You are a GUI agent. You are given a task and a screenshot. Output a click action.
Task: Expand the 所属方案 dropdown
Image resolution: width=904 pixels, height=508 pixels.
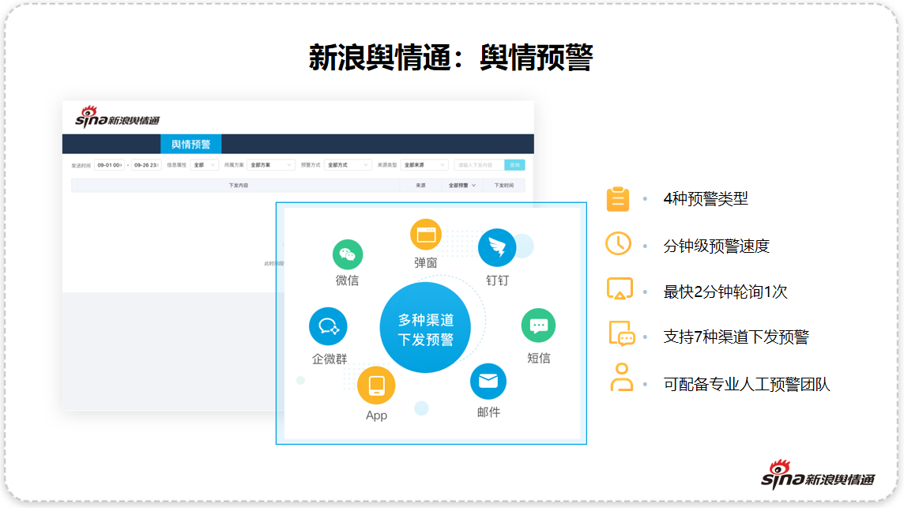(270, 165)
